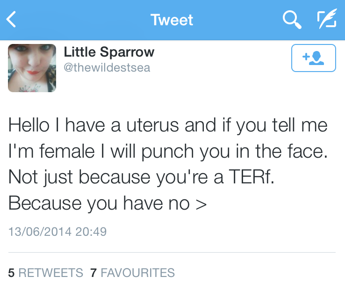Click the first line starting with Hello
The height and width of the screenshot is (291, 345).
click(x=167, y=125)
